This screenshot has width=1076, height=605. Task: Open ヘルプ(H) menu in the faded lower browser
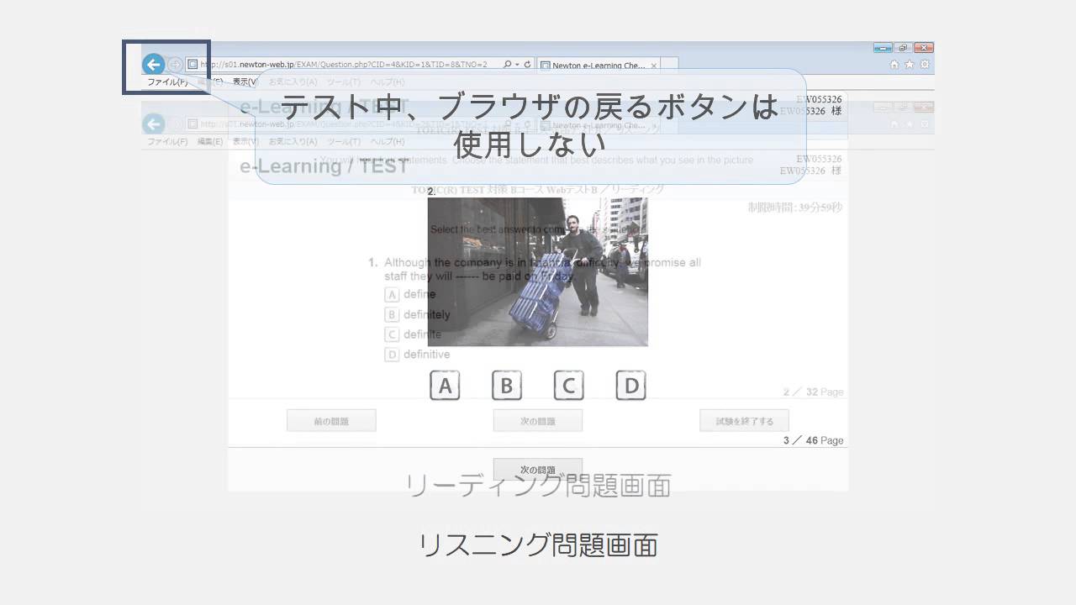[388, 142]
